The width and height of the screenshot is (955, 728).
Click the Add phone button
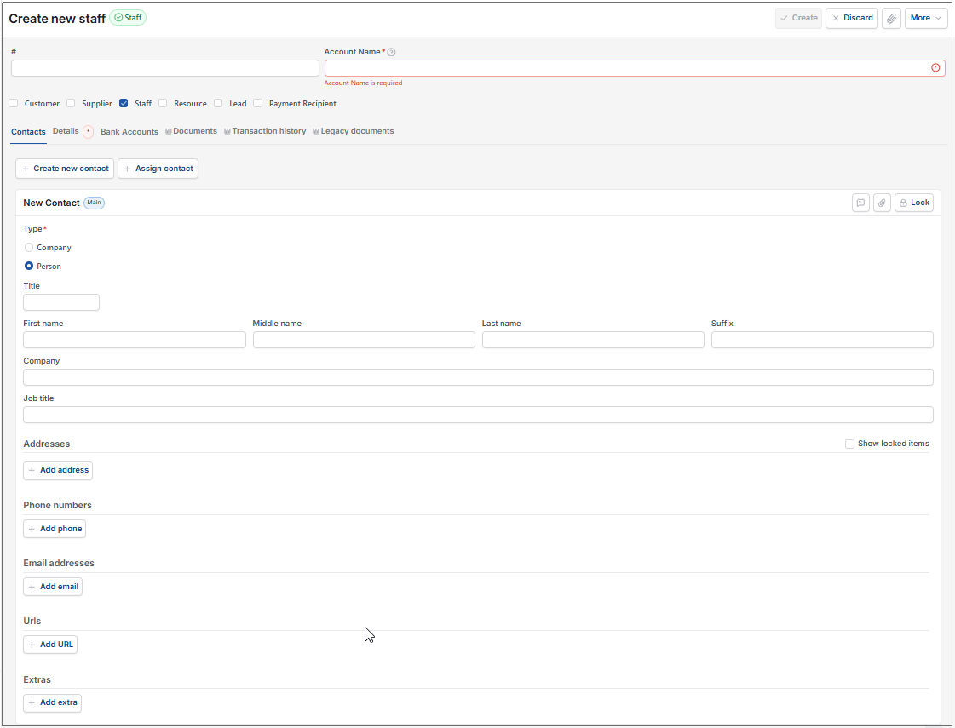[55, 529]
